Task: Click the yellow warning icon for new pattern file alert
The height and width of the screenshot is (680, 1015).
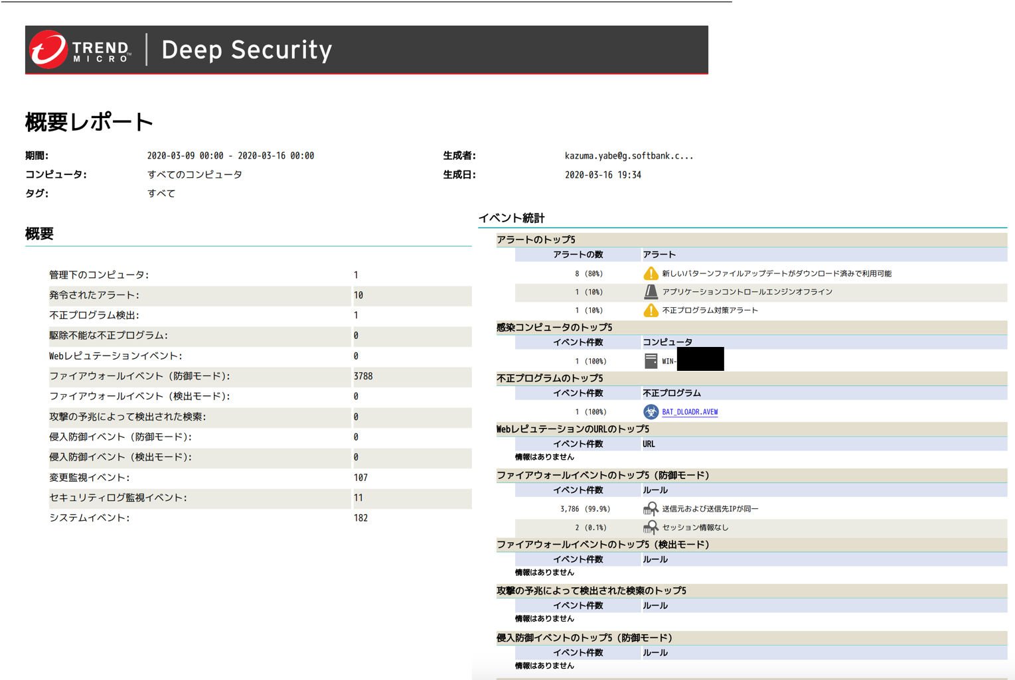Action: tap(651, 273)
